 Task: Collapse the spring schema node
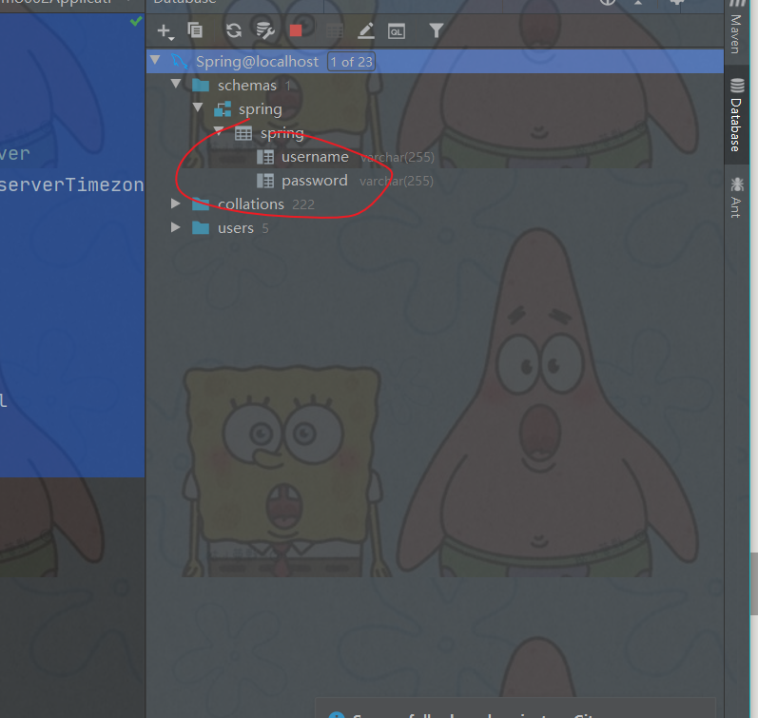point(198,107)
